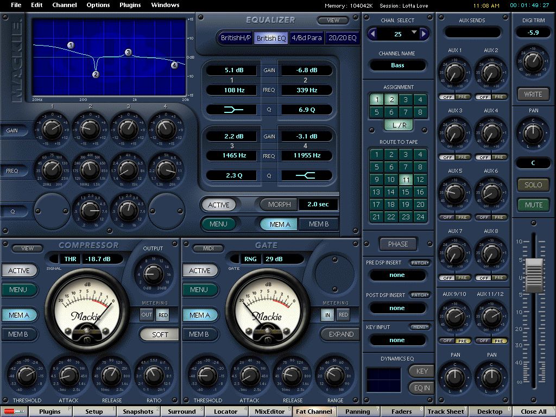Open the compressor MENU button
556x417 pixels.
tap(18, 290)
